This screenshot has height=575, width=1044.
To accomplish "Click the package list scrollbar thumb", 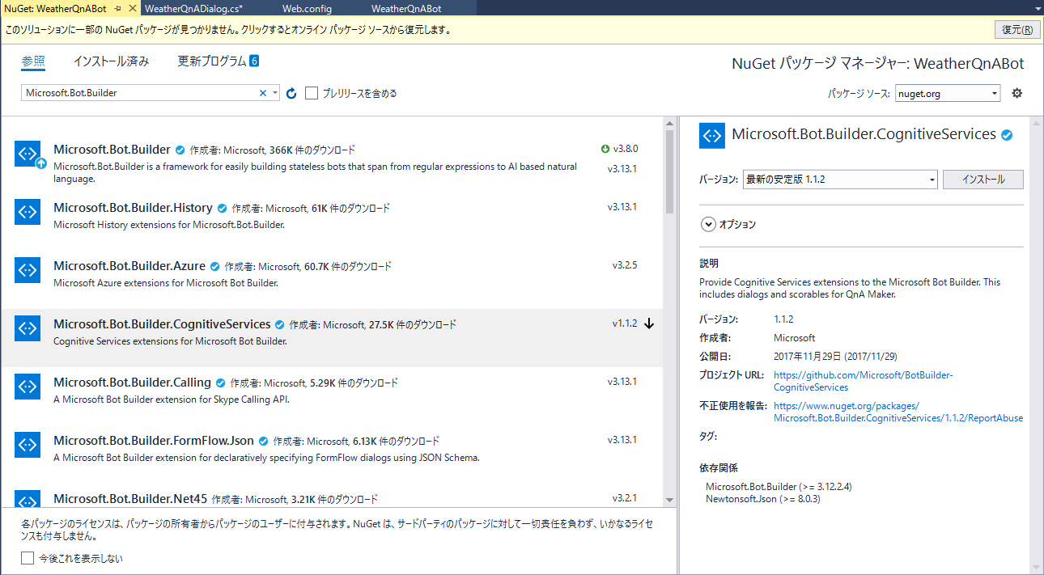I will (x=669, y=171).
